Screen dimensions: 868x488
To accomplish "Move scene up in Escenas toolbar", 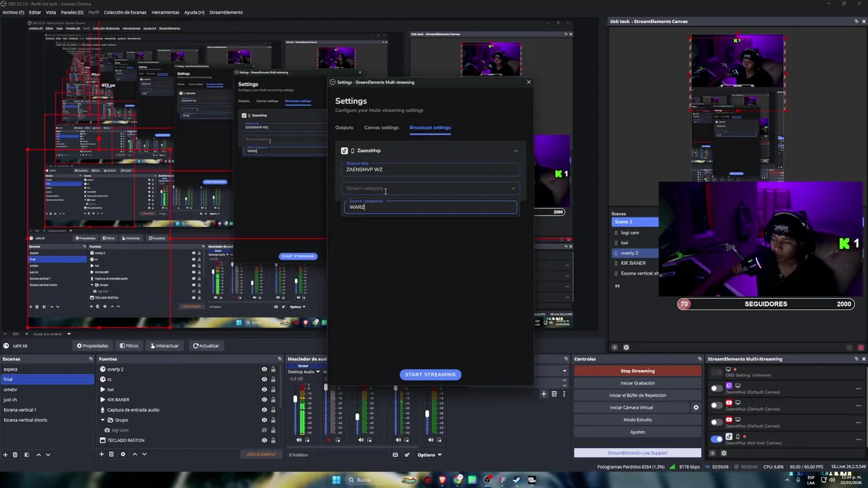I will tap(38, 454).
